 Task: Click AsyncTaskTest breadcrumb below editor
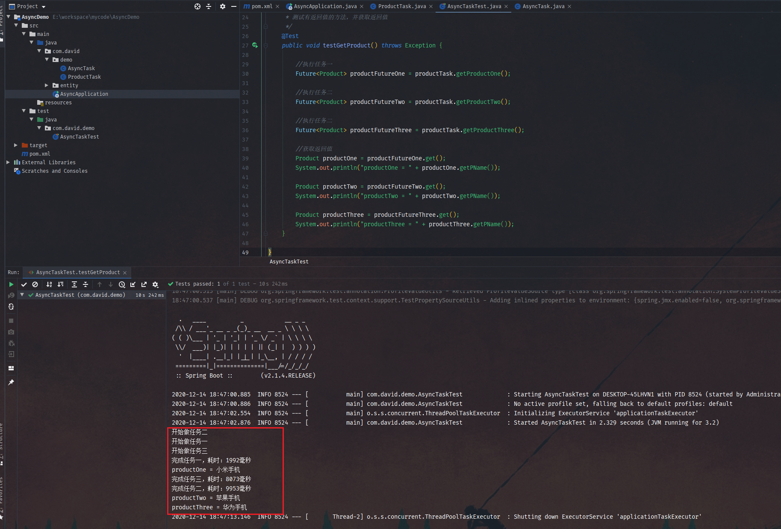point(289,262)
